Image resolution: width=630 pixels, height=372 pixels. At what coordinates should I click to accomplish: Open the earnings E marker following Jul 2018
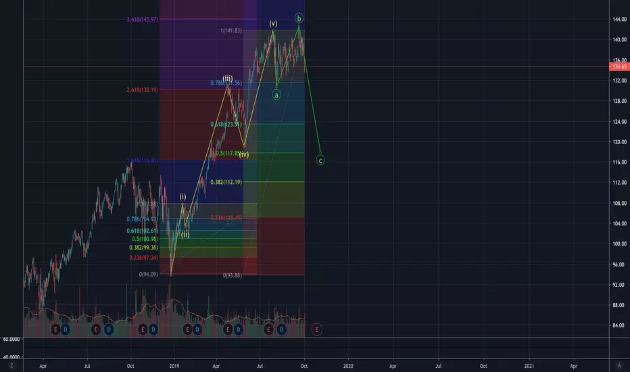point(95,330)
